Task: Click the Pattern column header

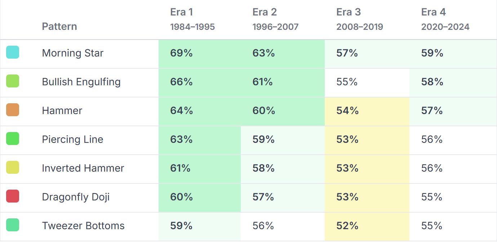Action: tap(59, 26)
